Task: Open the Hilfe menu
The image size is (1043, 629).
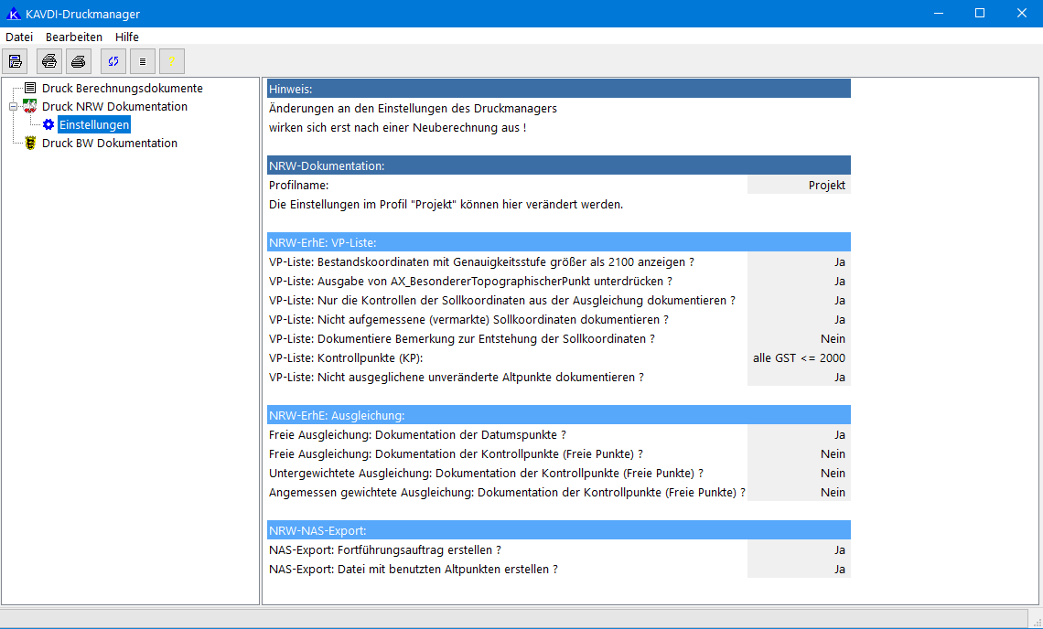Action: coord(127,37)
